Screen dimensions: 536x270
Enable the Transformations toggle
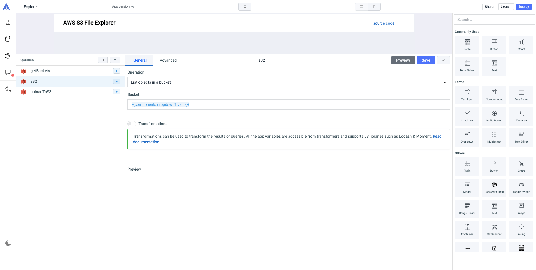pyautogui.click(x=132, y=124)
